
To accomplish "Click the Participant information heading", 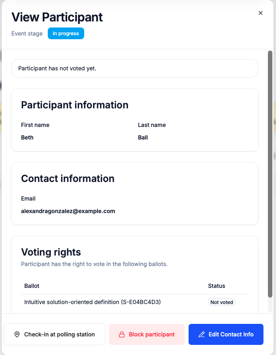I will pos(74,105).
